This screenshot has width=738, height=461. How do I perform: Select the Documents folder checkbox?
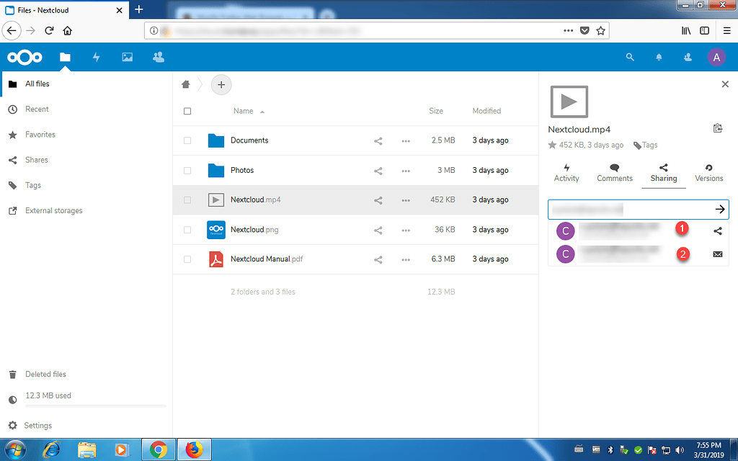pos(187,140)
